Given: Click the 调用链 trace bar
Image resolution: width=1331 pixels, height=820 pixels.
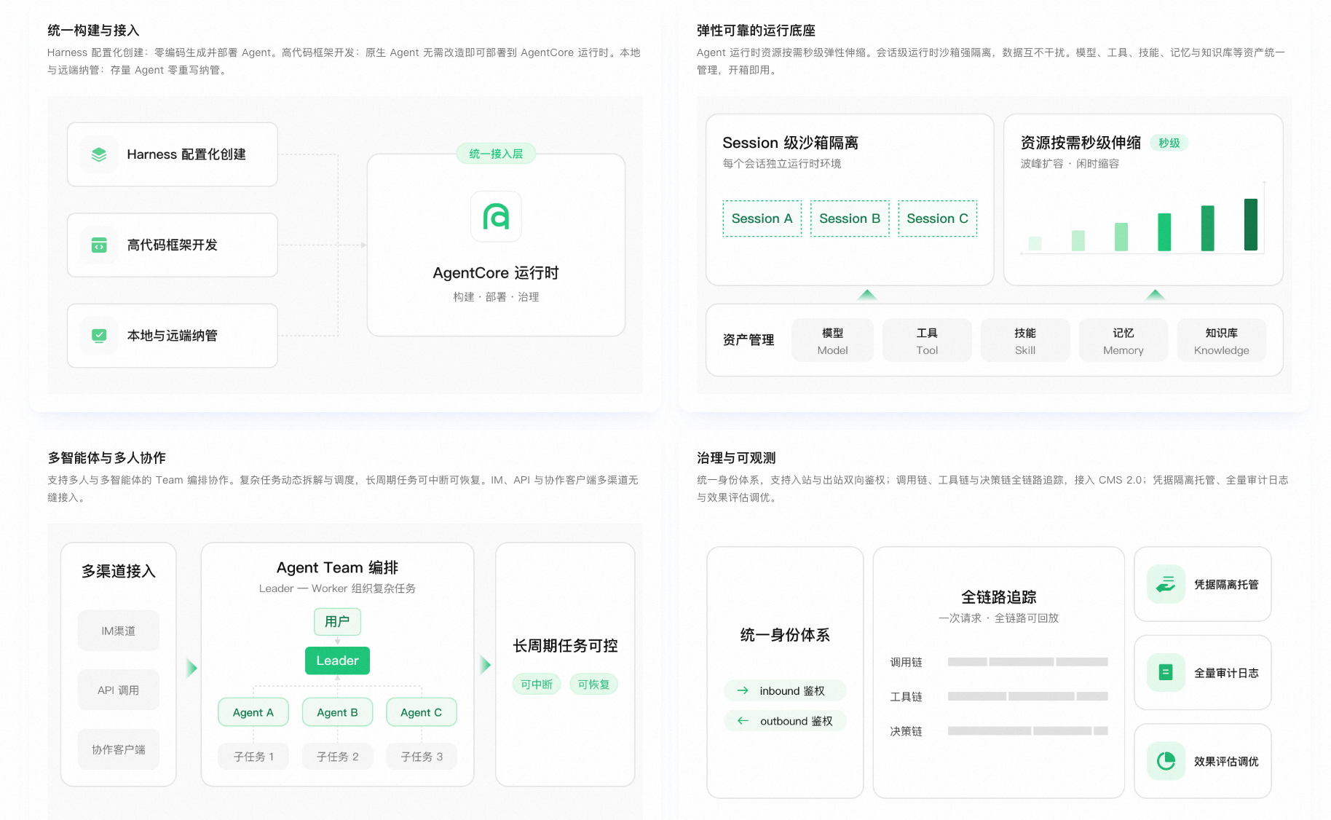Looking at the screenshot, I should (1027, 662).
